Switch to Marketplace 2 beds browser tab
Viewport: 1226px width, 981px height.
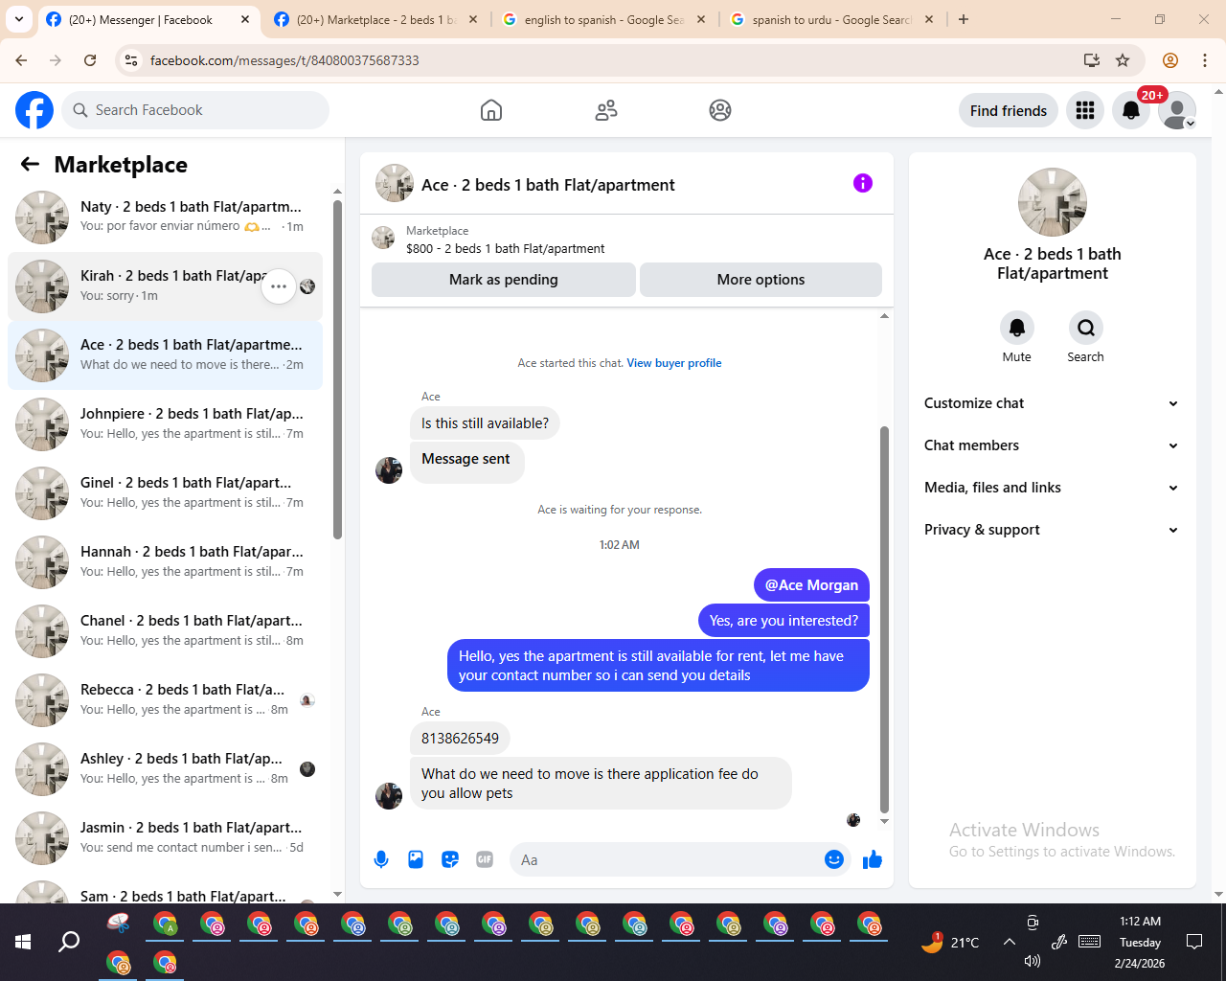pos(376,19)
